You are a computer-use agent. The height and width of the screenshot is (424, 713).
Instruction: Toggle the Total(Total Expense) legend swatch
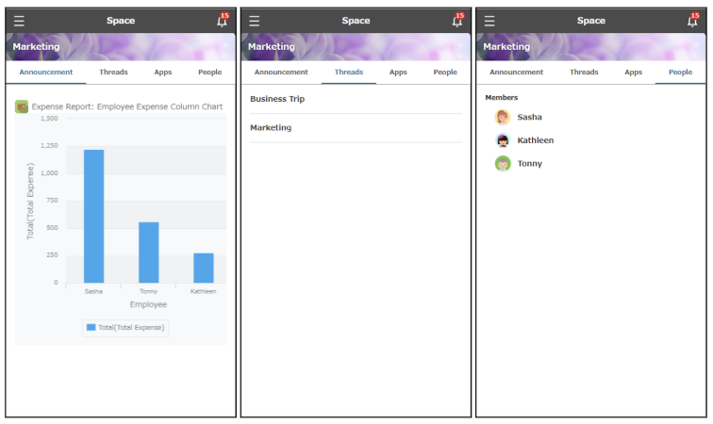(91, 328)
